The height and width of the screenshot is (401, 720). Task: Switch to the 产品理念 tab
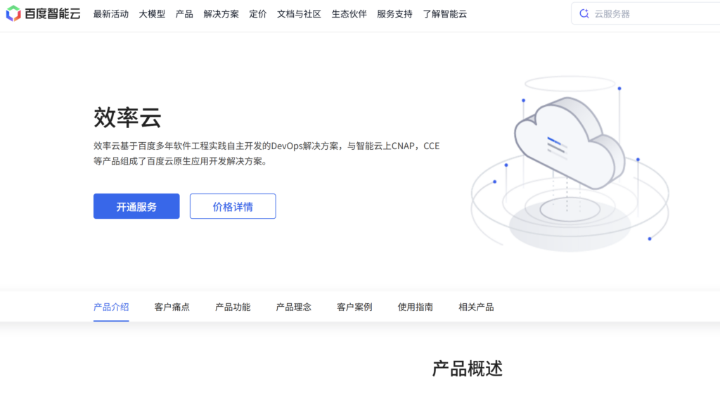[293, 307]
